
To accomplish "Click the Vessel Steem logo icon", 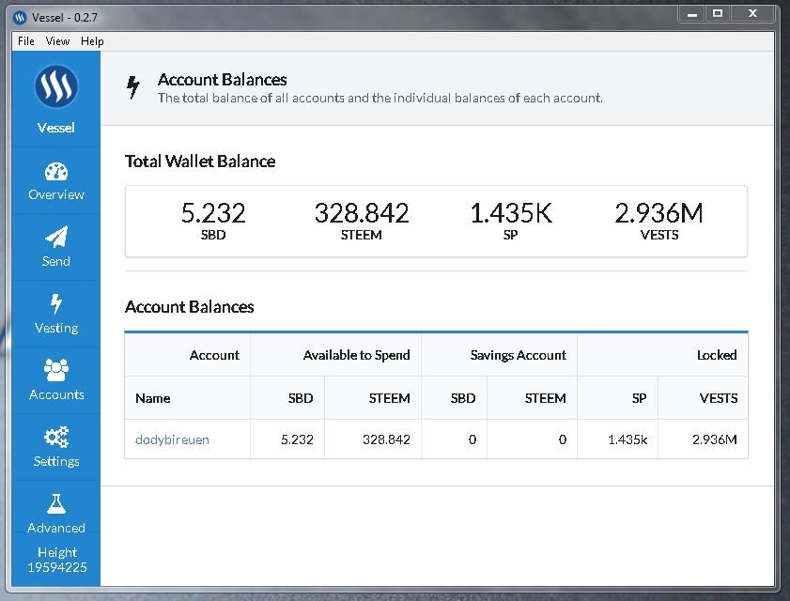I will click(56, 86).
